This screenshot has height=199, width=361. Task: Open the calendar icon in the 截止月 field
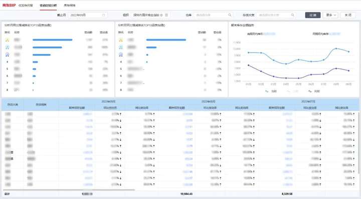click(x=103, y=15)
